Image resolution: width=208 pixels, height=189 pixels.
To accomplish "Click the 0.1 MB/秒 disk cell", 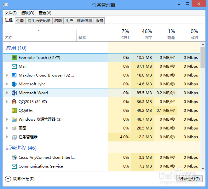I will tap(165, 111).
